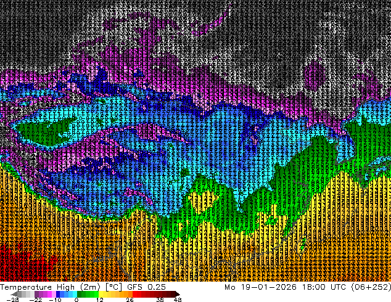Click the date '19-01-2026' in the footer

click(x=269, y=287)
